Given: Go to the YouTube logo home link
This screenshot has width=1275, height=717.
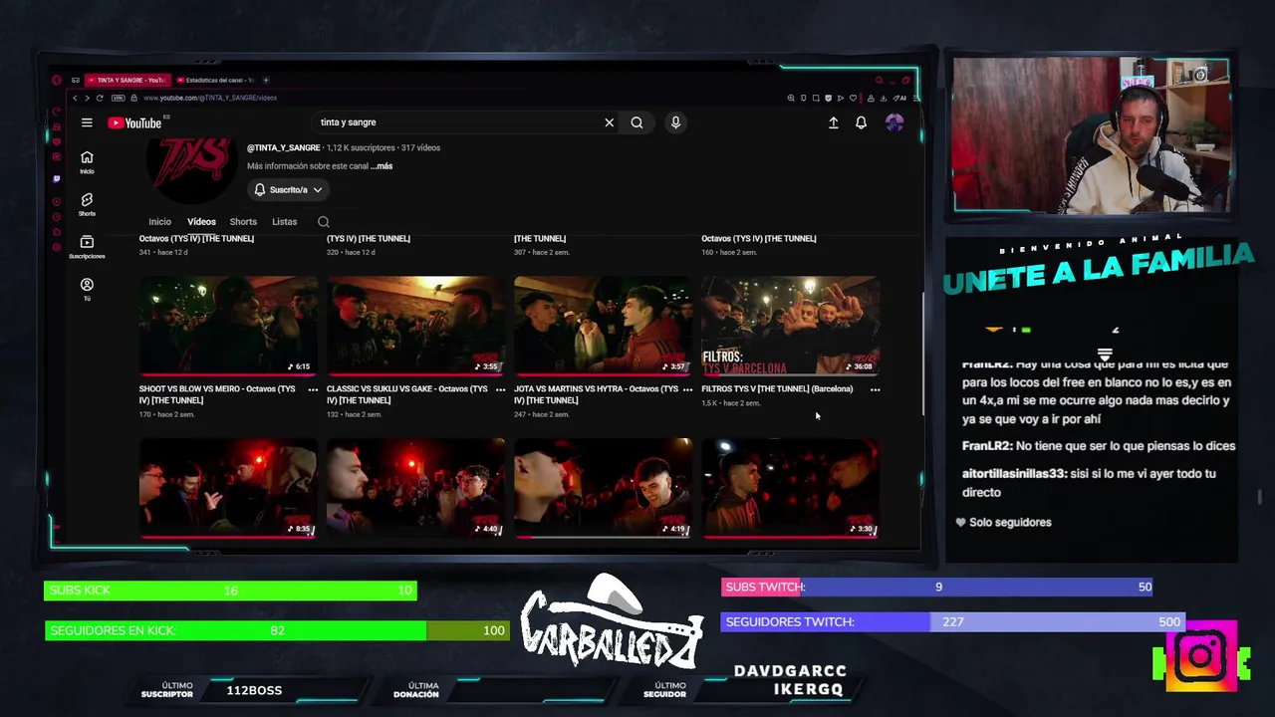Looking at the screenshot, I should pos(134,122).
